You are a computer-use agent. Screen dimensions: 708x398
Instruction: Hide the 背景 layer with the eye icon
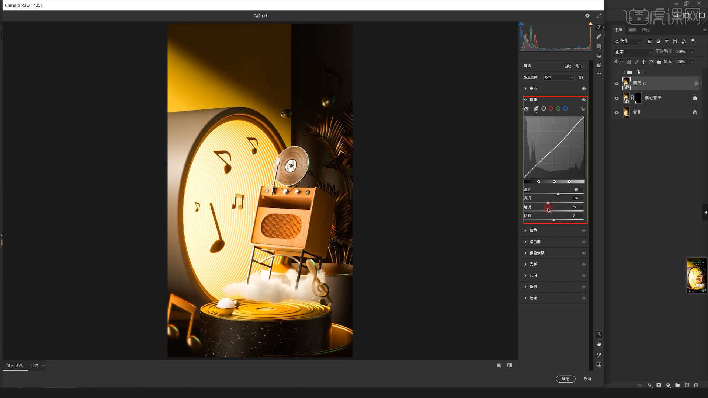point(617,112)
